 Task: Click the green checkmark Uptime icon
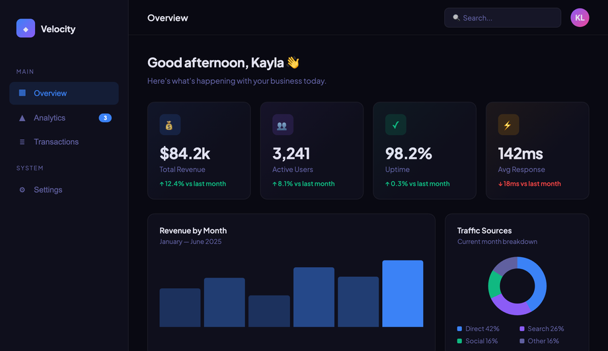coord(395,124)
